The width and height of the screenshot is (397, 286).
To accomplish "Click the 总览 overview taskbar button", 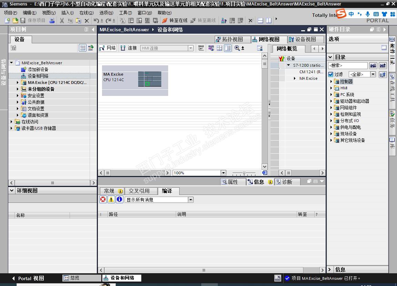I will tap(82, 278).
